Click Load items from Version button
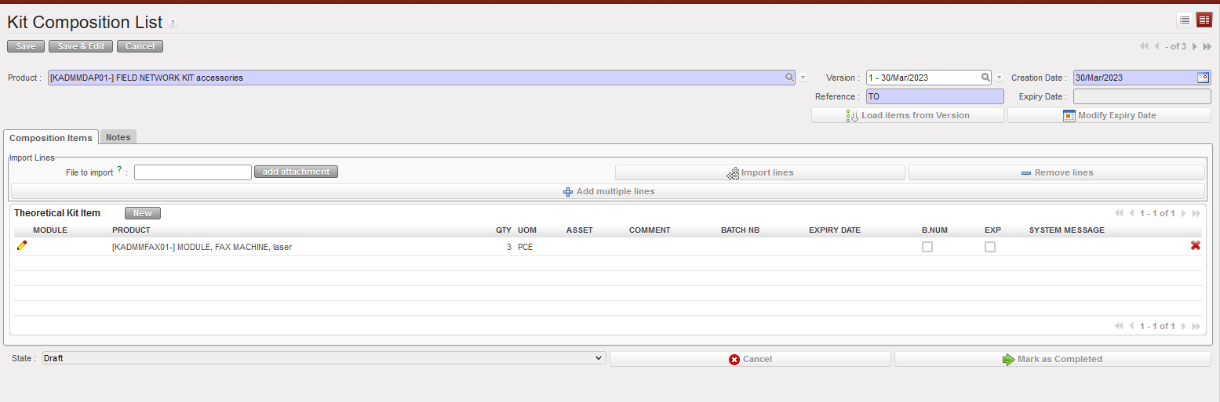1220x402 pixels. [x=907, y=115]
